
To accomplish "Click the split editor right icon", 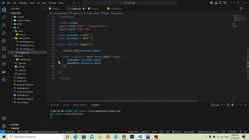I will click(241, 9).
